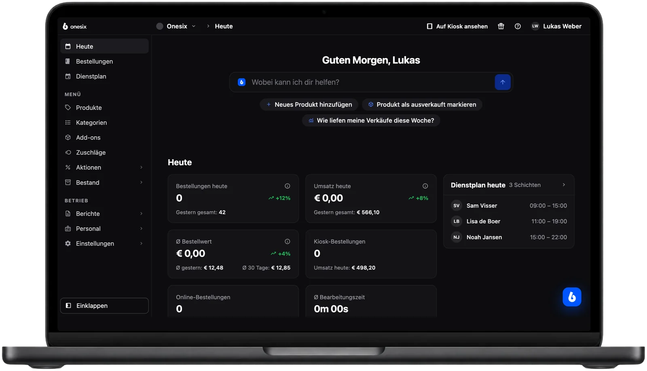Click the LW user avatar
The image size is (647, 371).
point(535,26)
